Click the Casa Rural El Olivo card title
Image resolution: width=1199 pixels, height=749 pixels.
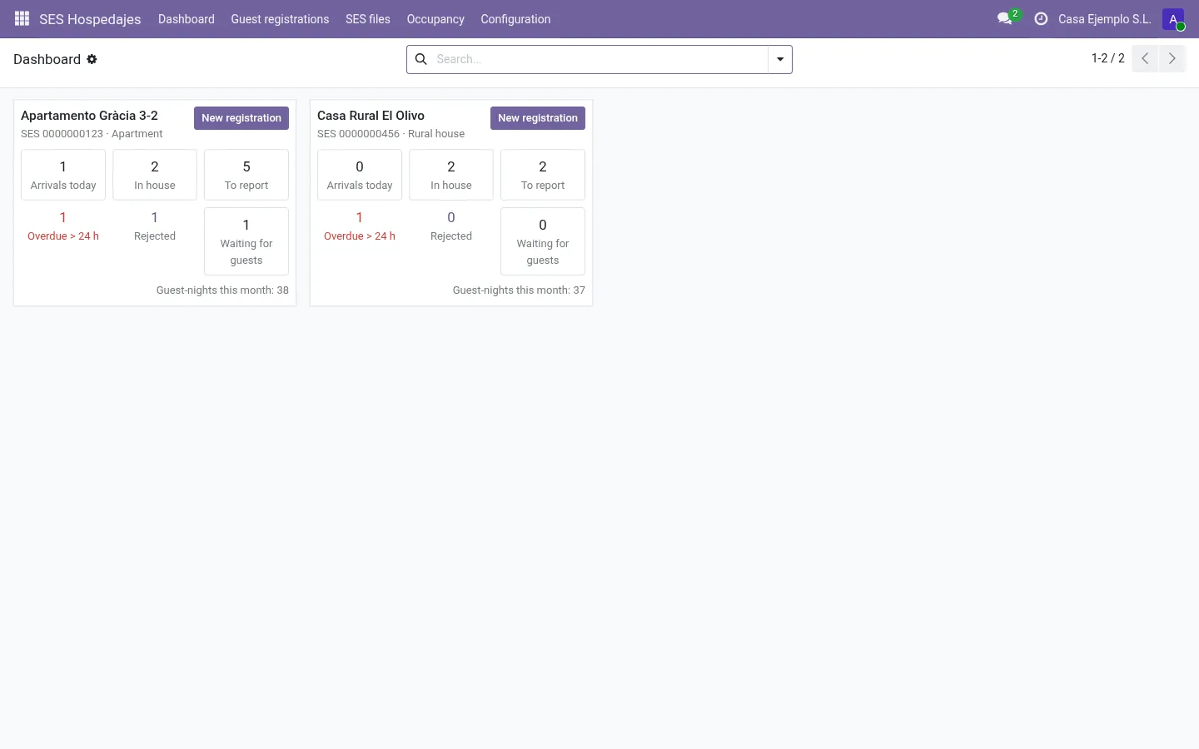pos(371,116)
